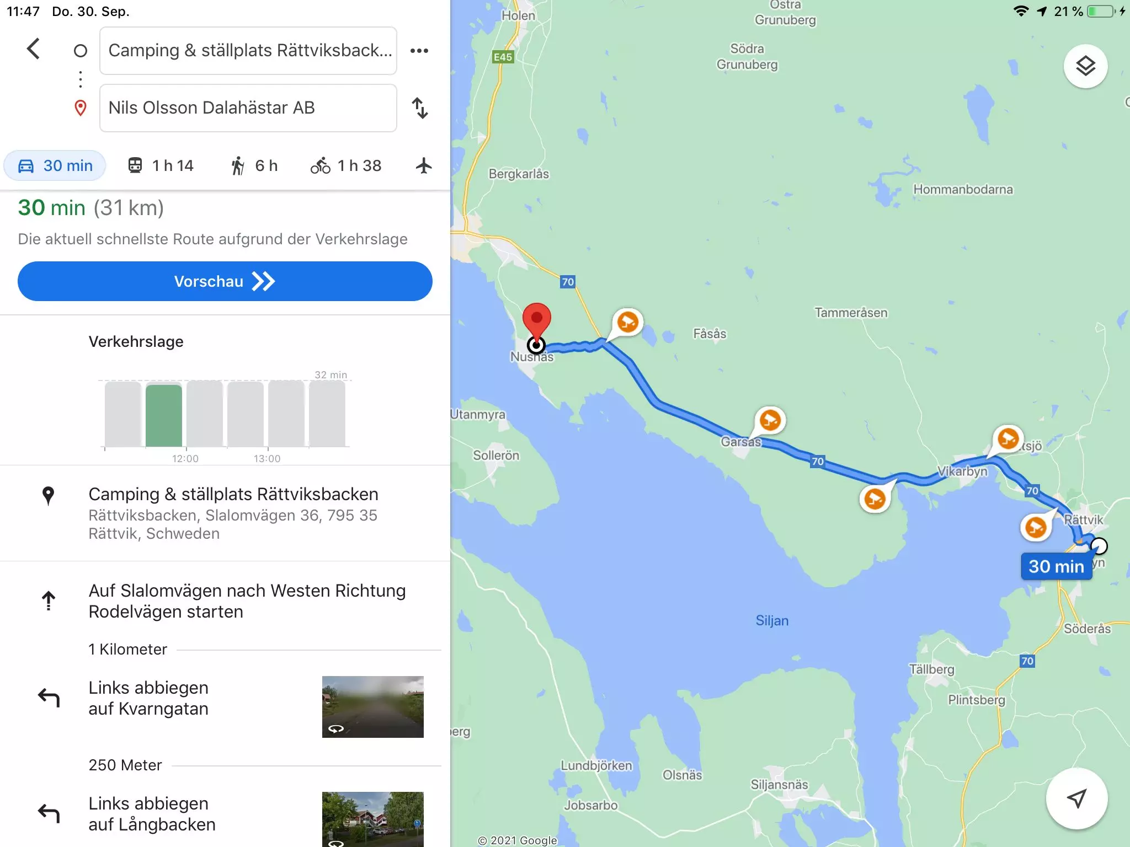Select driving mode 30 min tab
This screenshot has width=1130, height=847.
point(55,165)
